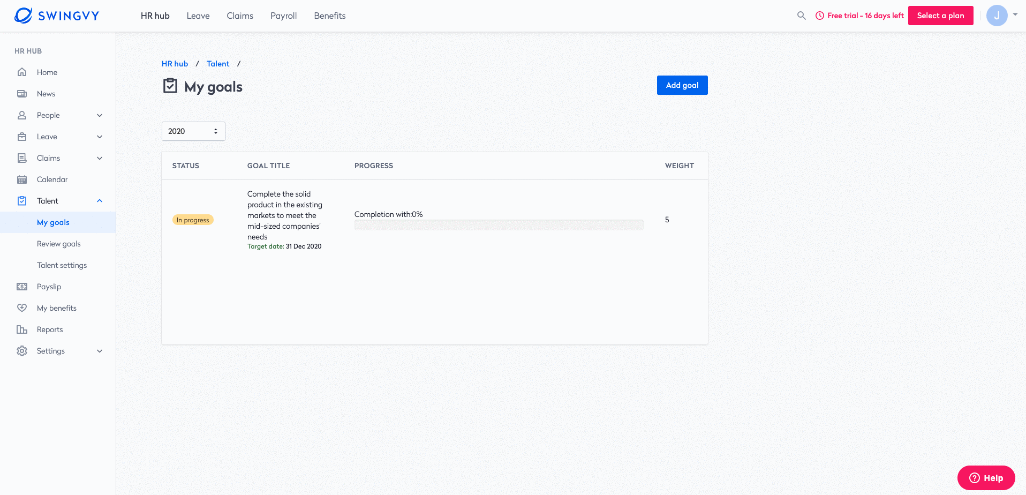Switch to Leave top tab
Image resolution: width=1026 pixels, height=495 pixels.
(x=198, y=16)
